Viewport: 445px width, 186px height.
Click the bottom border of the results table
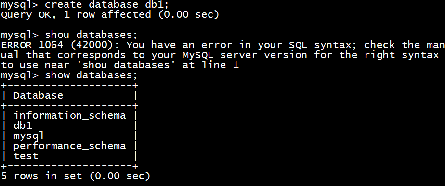pos(69,166)
